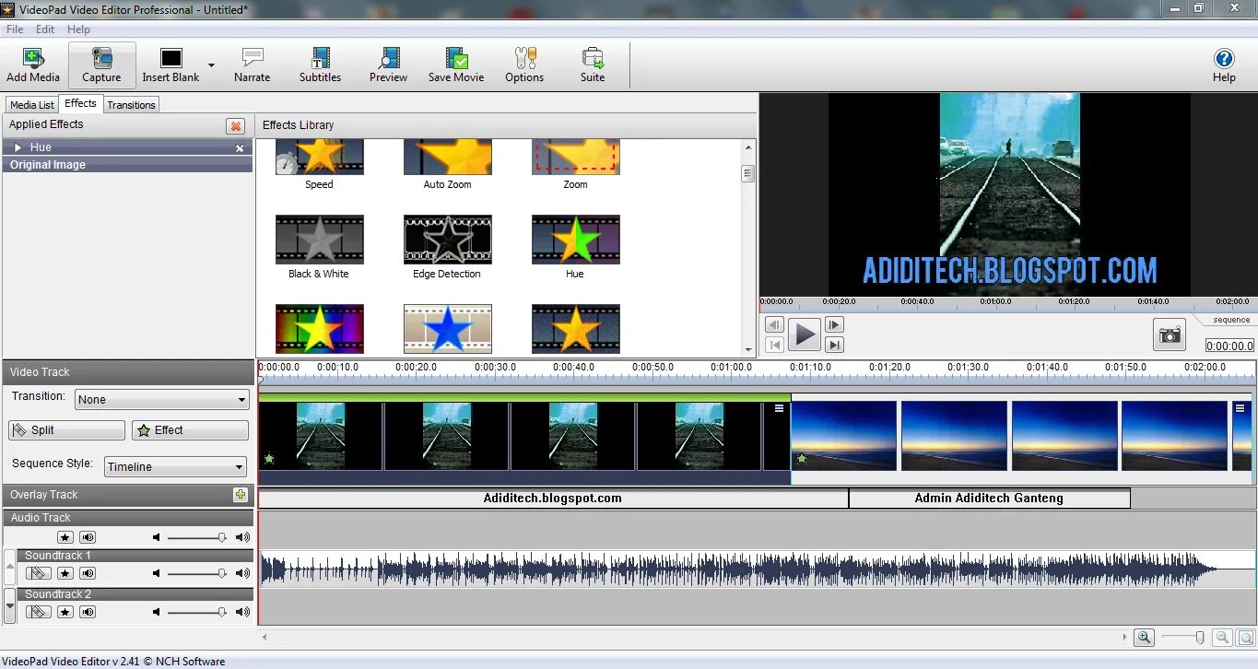This screenshot has height=669, width=1258.
Task: Play the preview video
Action: (805, 334)
